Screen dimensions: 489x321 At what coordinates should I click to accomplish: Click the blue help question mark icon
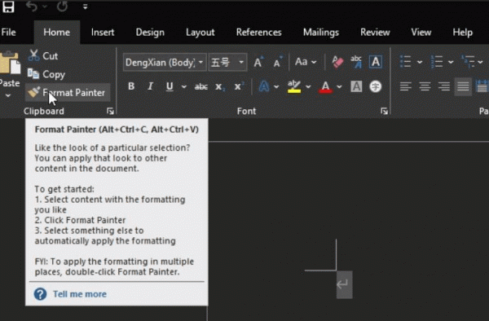click(40, 294)
